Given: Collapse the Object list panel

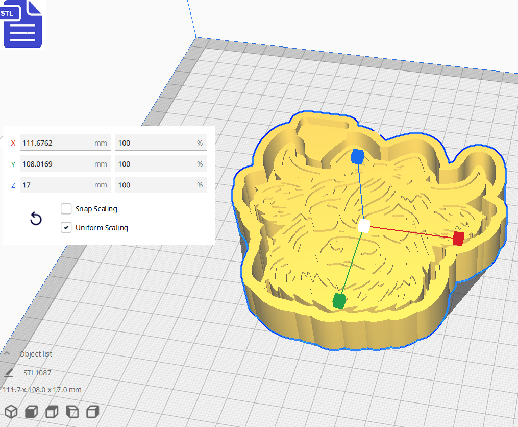Looking at the screenshot, I should point(7,353).
